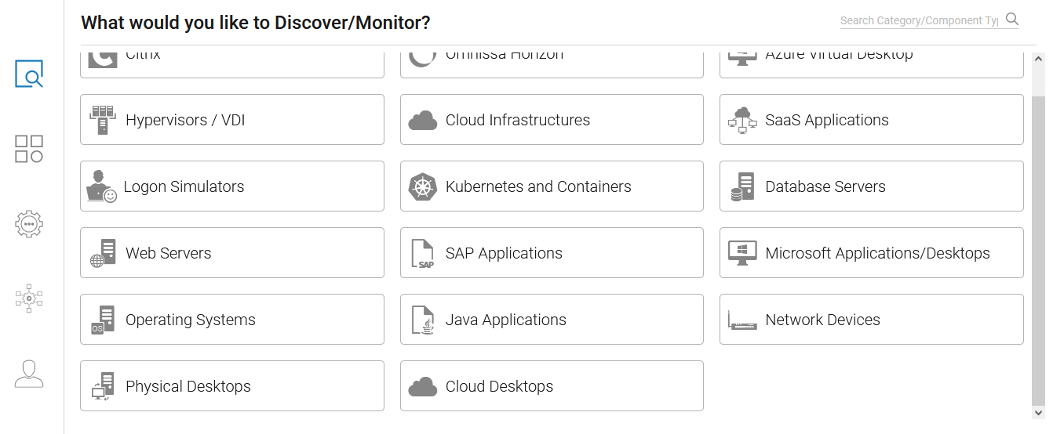Viewport: 1053px width, 434px height.
Task: Open the Physical Desktops label
Action: 188,386
